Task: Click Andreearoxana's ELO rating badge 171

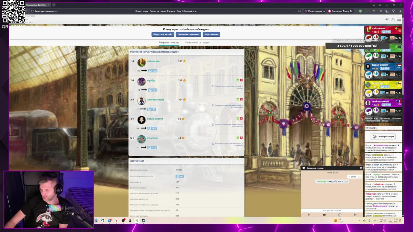Action: coord(152,109)
